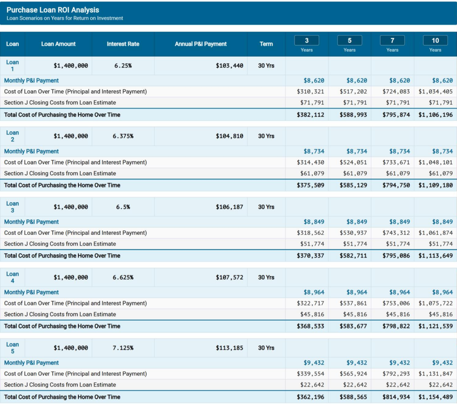Screen dimensions: 457x404
Task: Click Loan 5's $1,400,000 loan amount
Action: [71, 348]
